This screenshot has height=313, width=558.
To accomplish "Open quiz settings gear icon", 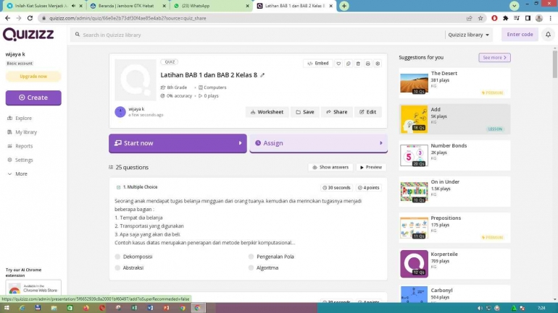I will pos(378,64).
